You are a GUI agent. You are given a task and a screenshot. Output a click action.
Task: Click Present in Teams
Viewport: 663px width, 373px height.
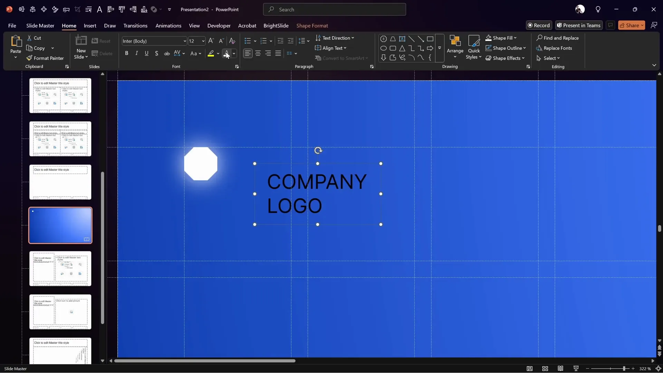pos(579,25)
